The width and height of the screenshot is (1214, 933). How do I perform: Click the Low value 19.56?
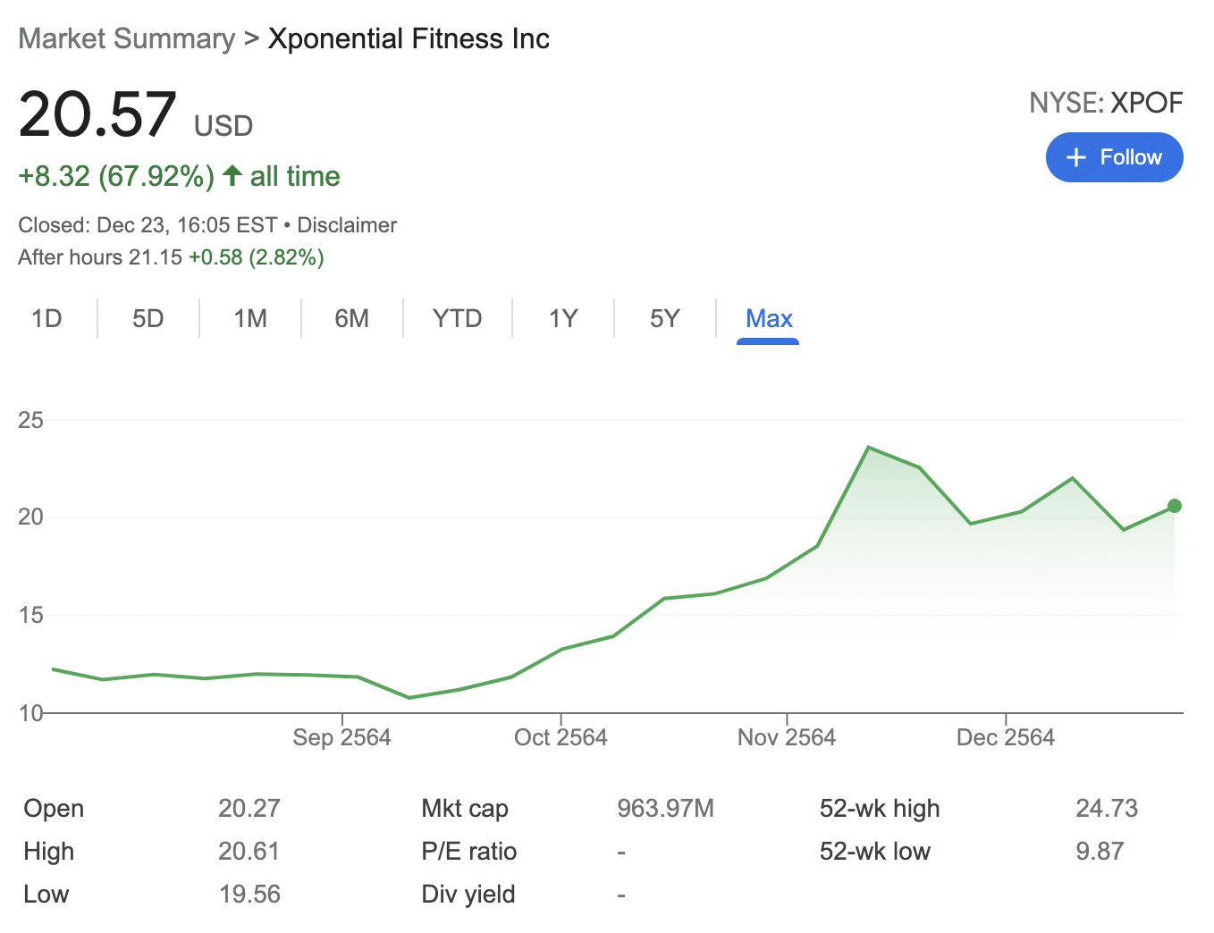coord(249,894)
